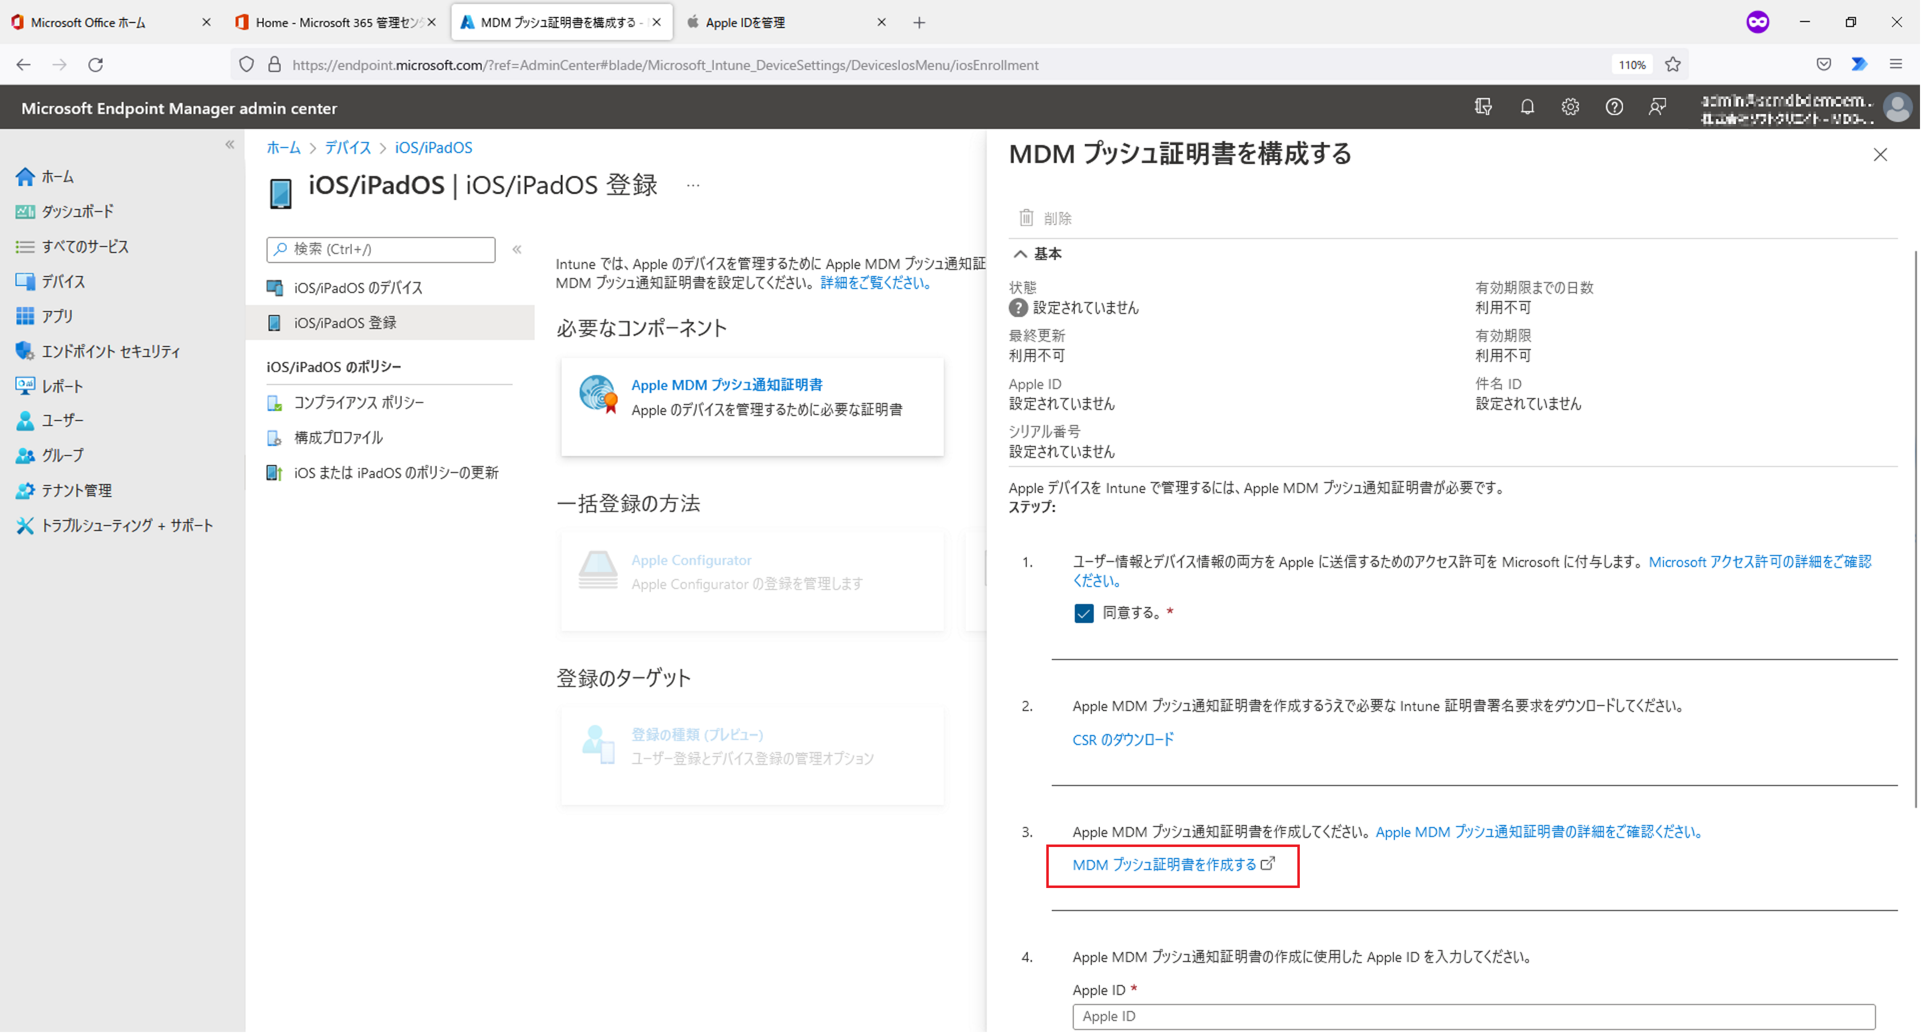Click the 検索 (Ctrl+/) search box
The image size is (1921, 1033).
tap(380, 249)
